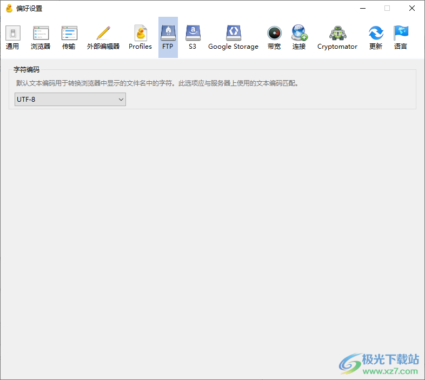Screen dimensions: 425x380
Task: Select the 外部编辑器 pencil icon
Action: [x=103, y=33]
